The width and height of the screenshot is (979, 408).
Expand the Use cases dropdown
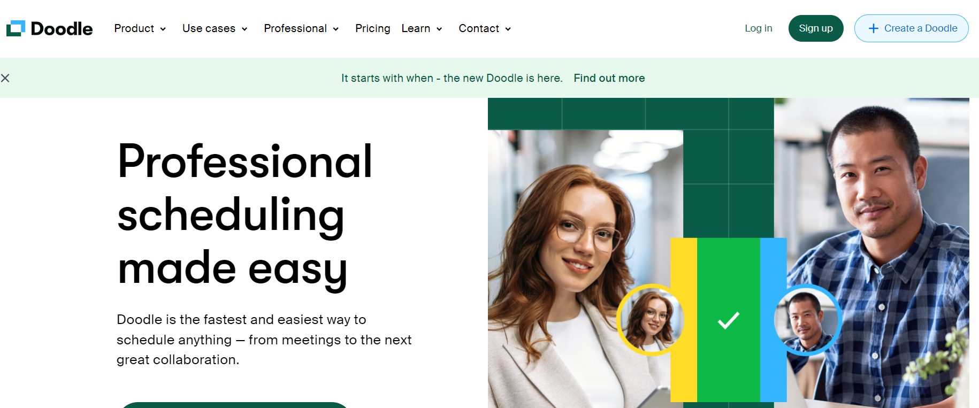tap(215, 28)
